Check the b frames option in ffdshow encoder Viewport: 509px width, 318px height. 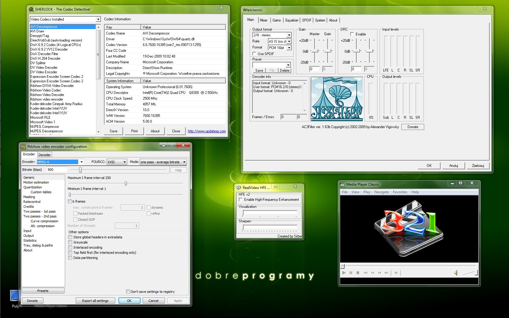[70, 201]
